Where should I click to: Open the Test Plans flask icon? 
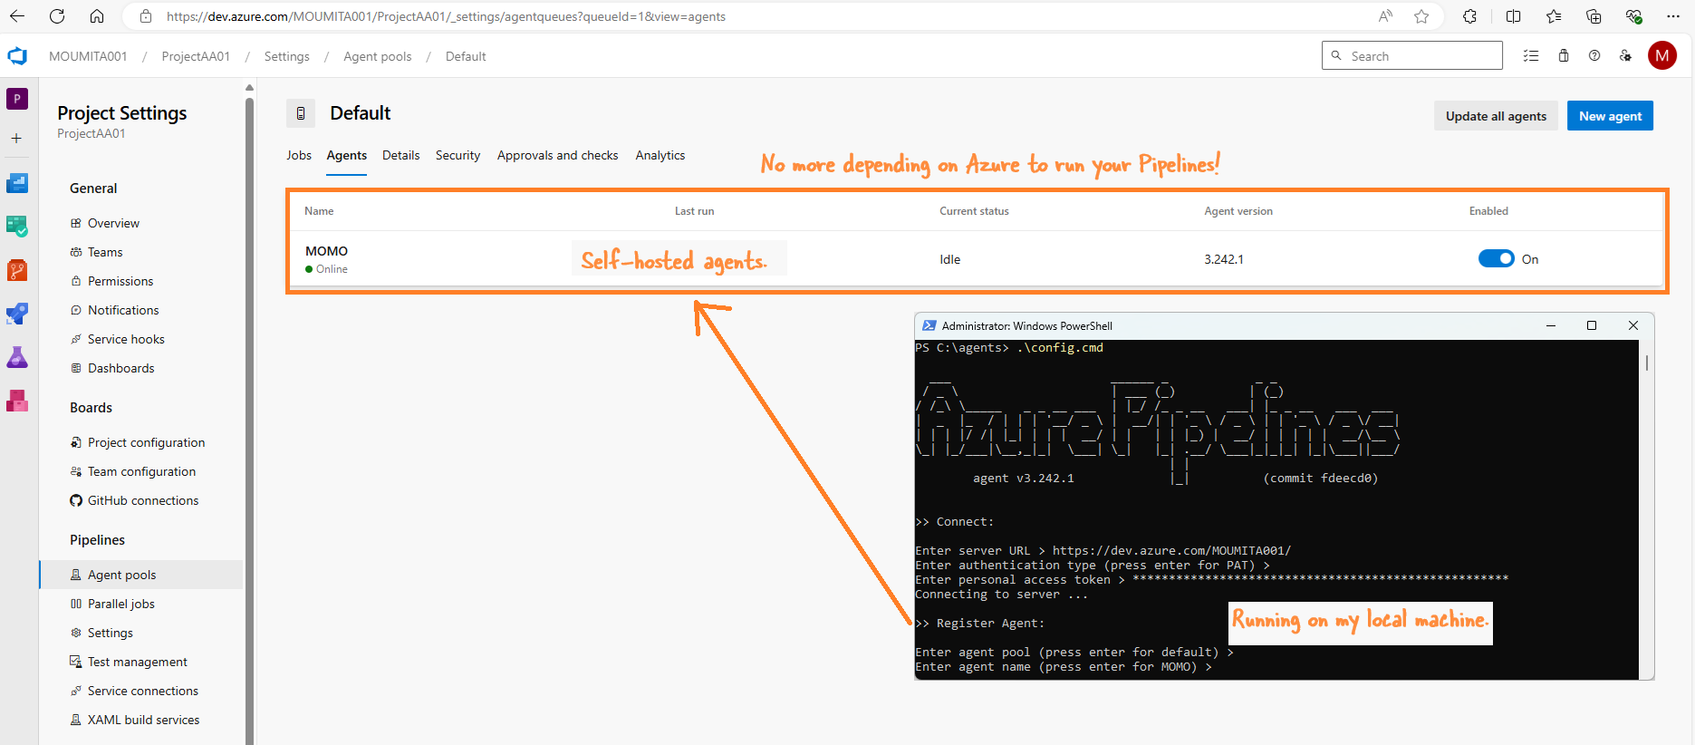pyautogui.click(x=17, y=357)
